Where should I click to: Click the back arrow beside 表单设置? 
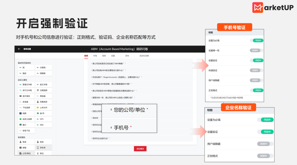[19, 49]
